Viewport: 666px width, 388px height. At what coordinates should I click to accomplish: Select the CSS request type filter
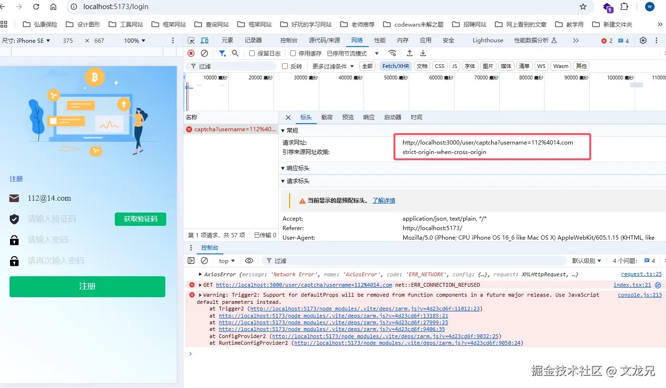440,66
